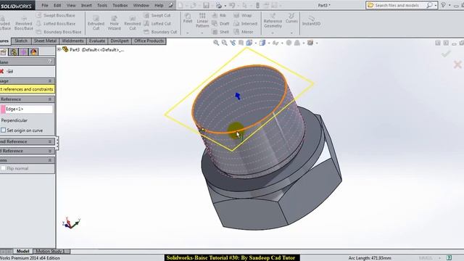Switch to the Office Products tab
Image resolution: width=464 pixels, height=261 pixels.
pyautogui.click(x=149, y=41)
